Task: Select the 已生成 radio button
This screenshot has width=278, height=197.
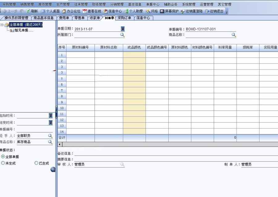Action: (36, 163)
